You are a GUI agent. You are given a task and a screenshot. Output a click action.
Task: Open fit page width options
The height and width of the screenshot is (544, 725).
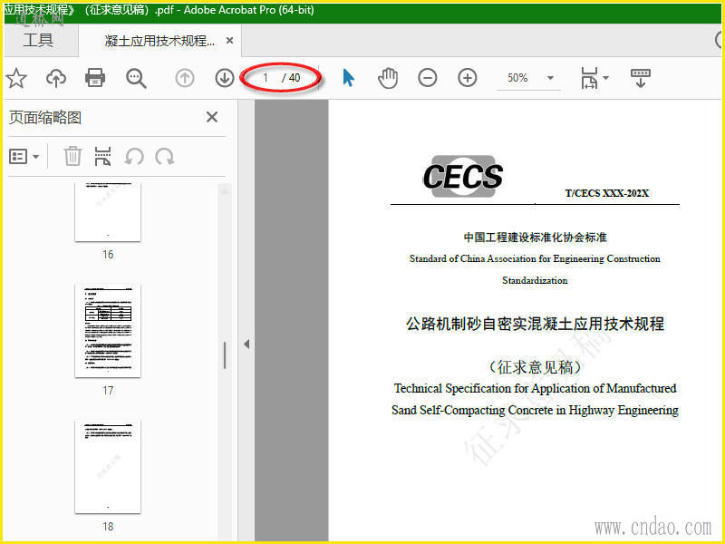click(x=594, y=78)
